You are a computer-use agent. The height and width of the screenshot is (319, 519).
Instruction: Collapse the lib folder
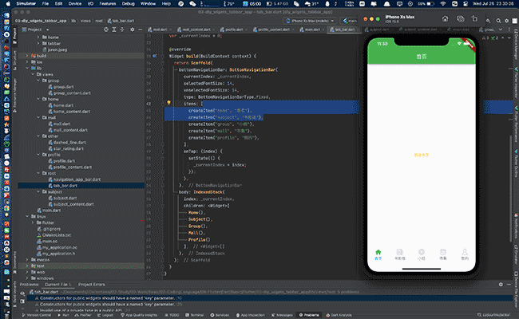coord(27,68)
